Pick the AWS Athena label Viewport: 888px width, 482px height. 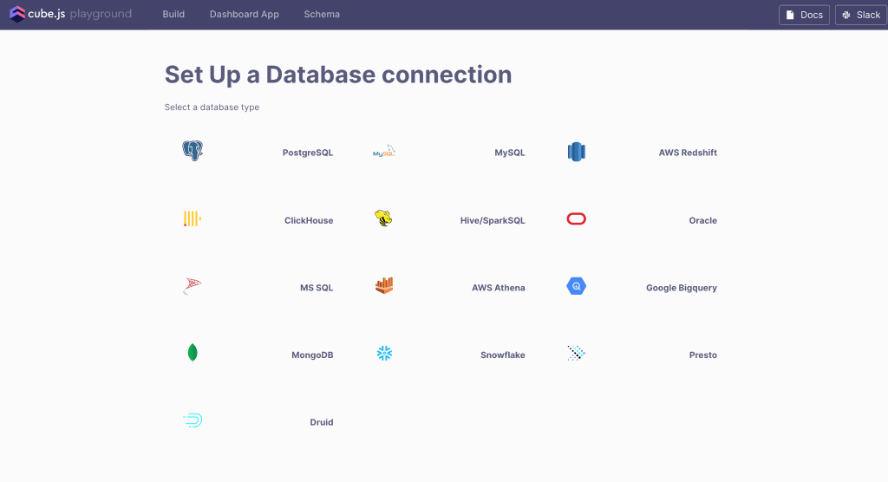(x=499, y=288)
